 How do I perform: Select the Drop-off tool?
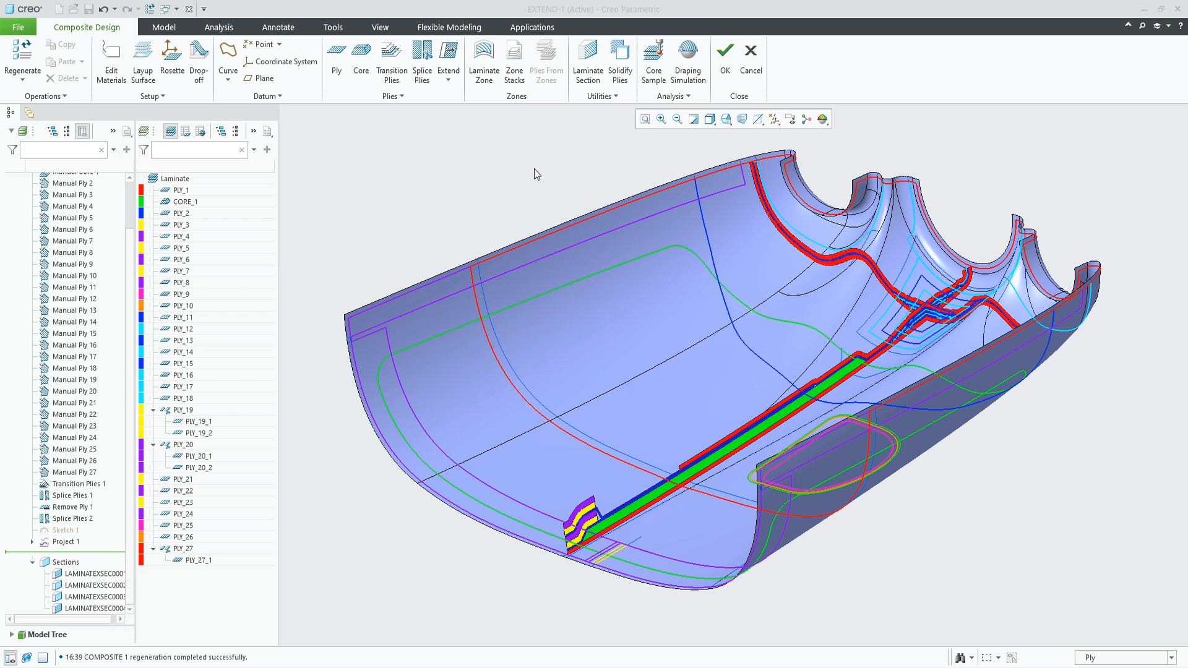(199, 62)
